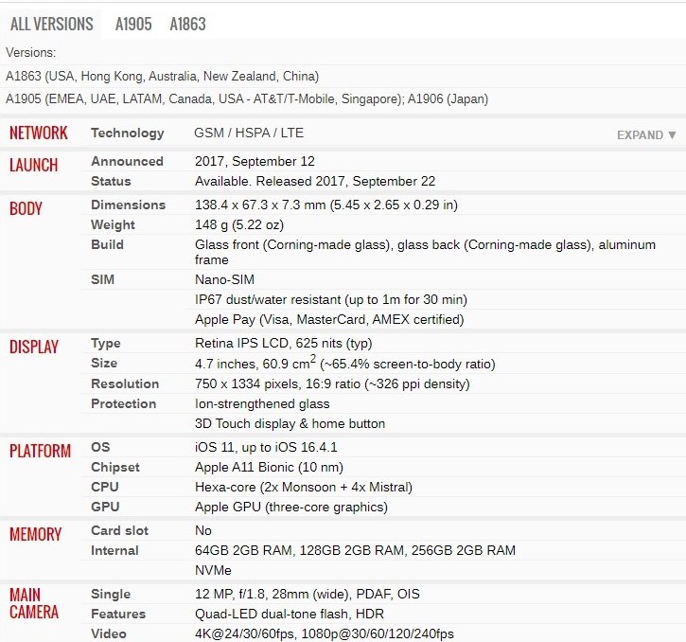686x642 pixels.
Task: Select 'Apple Pay (Visa, MasterCard, AMEX certified)'
Action: pyautogui.click(x=329, y=320)
